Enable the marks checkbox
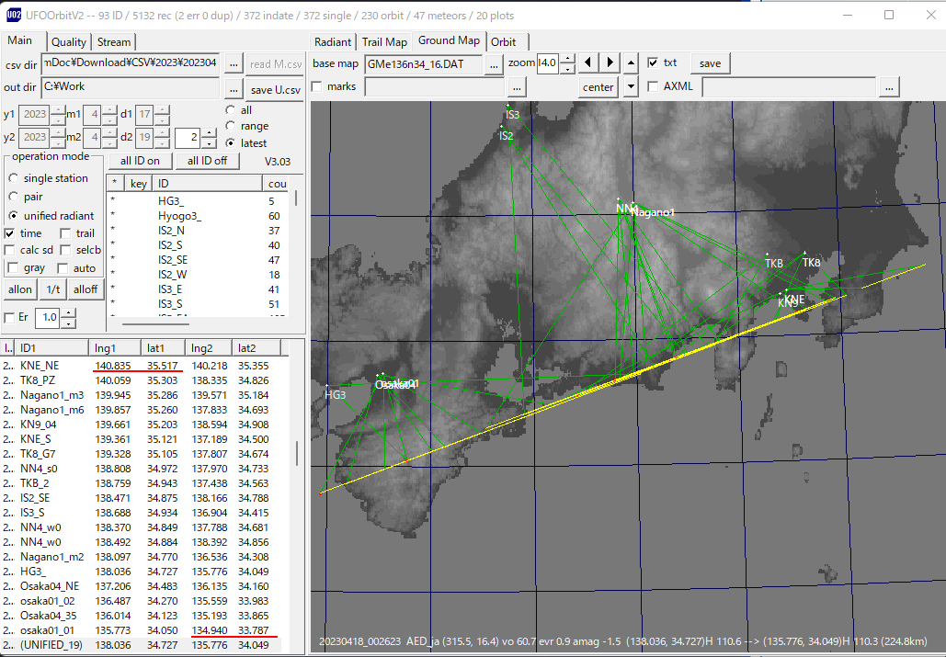Viewport: 946px width, 657px height. click(317, 86)
